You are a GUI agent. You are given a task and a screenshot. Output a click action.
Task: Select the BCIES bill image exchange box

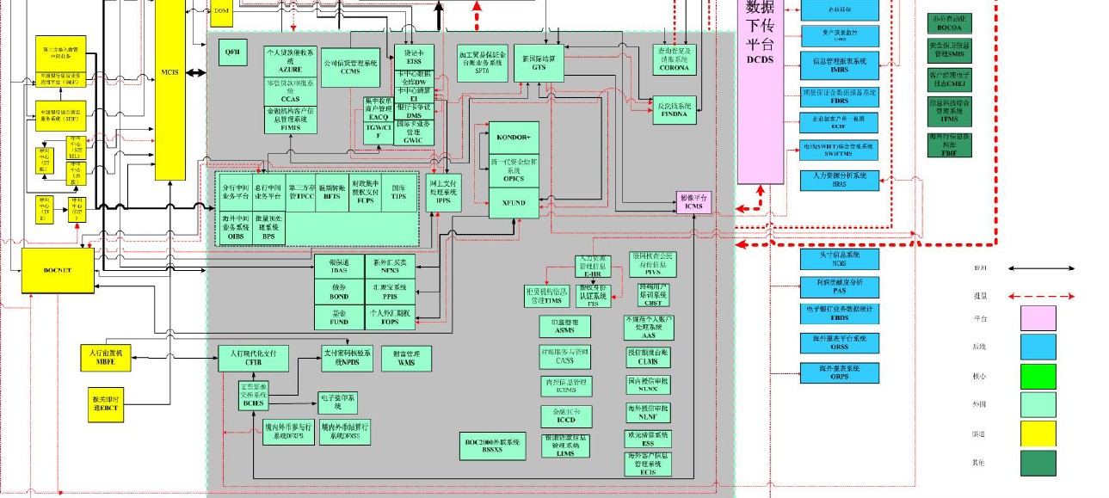click(x=252, y=397)
